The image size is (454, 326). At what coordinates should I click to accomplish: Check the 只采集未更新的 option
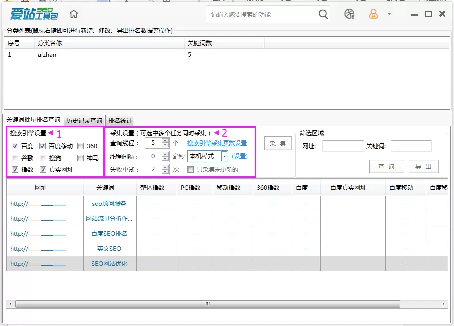point(190,170)
